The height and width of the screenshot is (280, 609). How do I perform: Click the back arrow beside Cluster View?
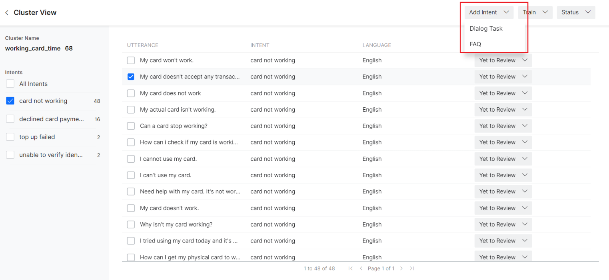pyautogui.click(x=7, y=13)
